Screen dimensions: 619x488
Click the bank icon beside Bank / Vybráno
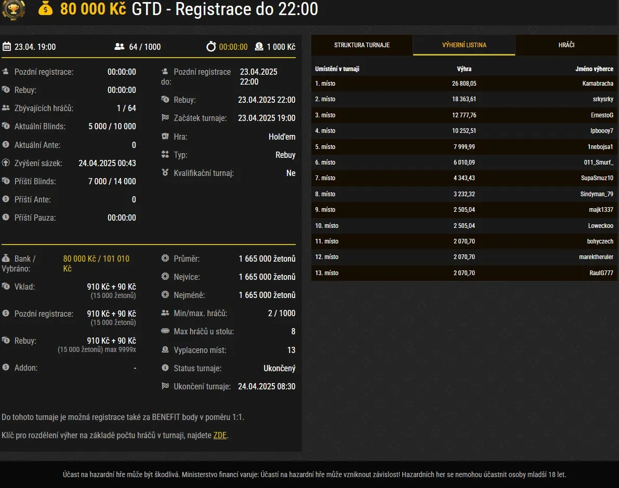coord(6,258)
